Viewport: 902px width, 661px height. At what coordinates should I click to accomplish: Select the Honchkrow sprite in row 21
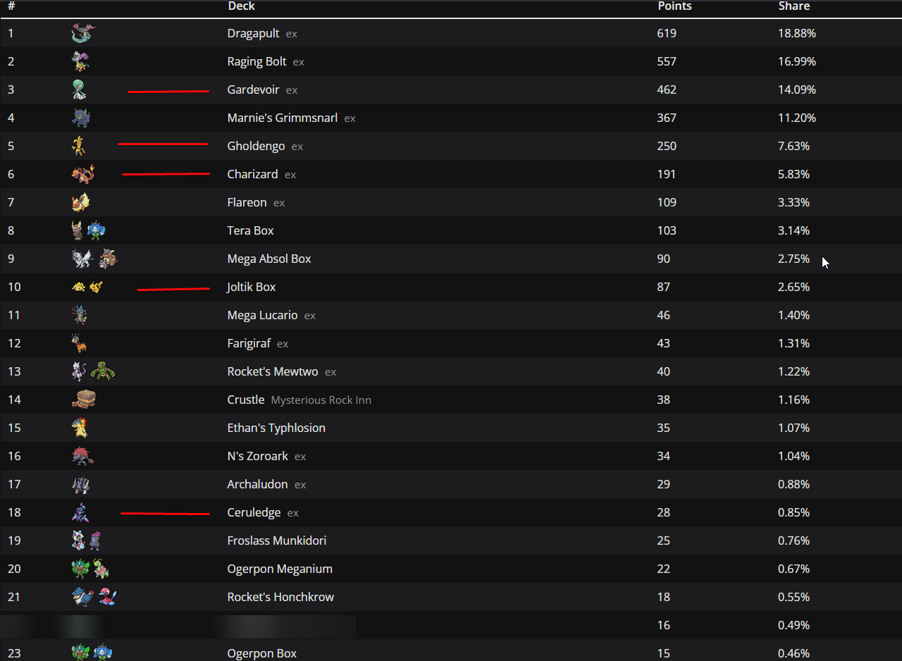click(82, 597)
